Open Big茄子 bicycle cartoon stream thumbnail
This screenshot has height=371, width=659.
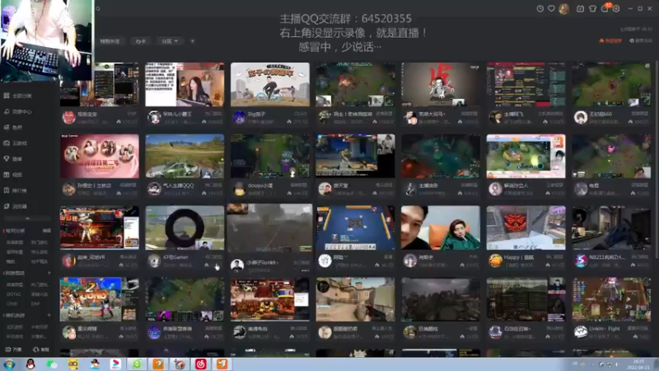[x=270, y=85]
